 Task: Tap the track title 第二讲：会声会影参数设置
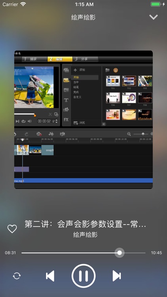pos(85,224)
